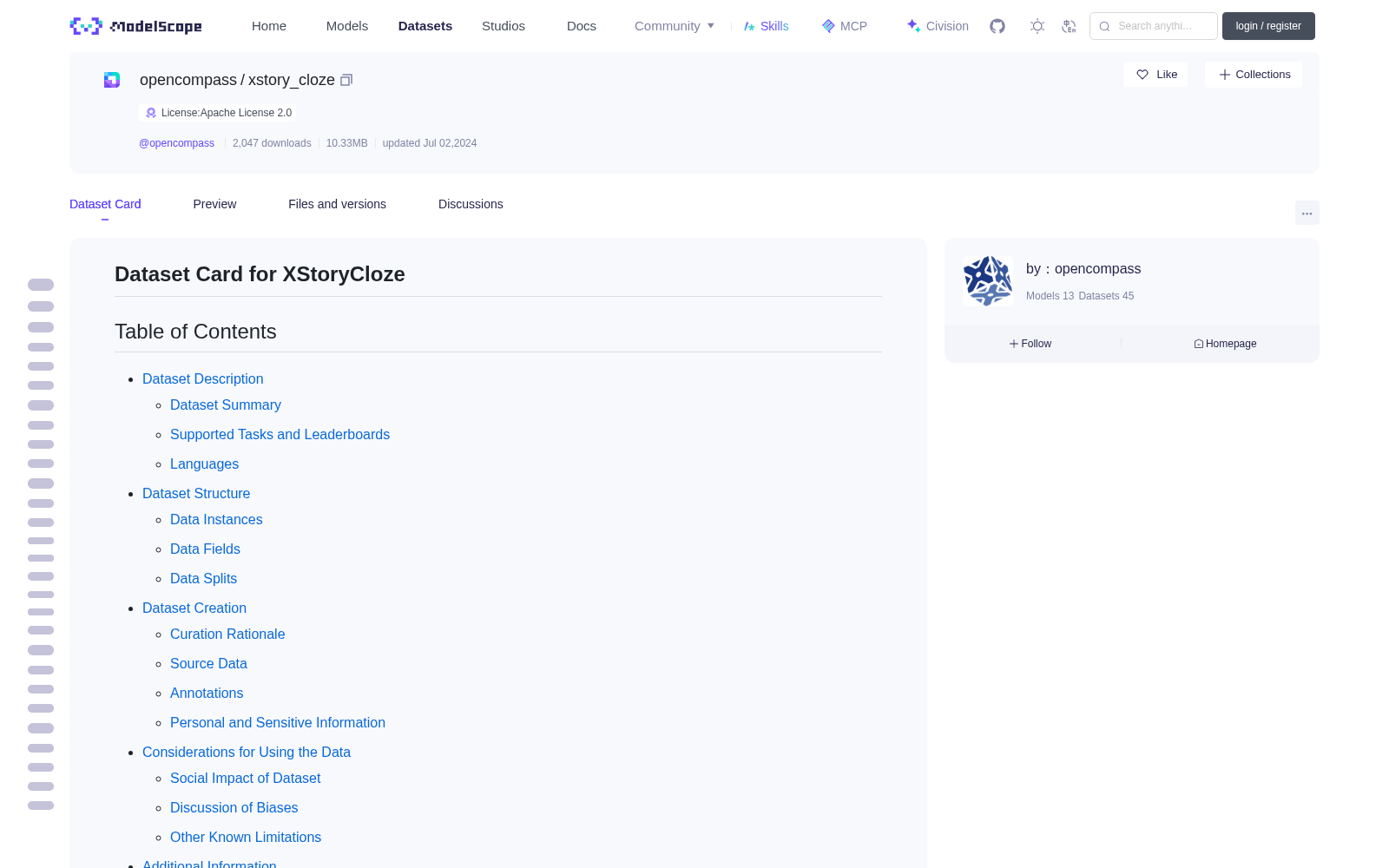Switch to the Preview tab
This screenshot has width=1389, height=868.
[x=214, y=204]
